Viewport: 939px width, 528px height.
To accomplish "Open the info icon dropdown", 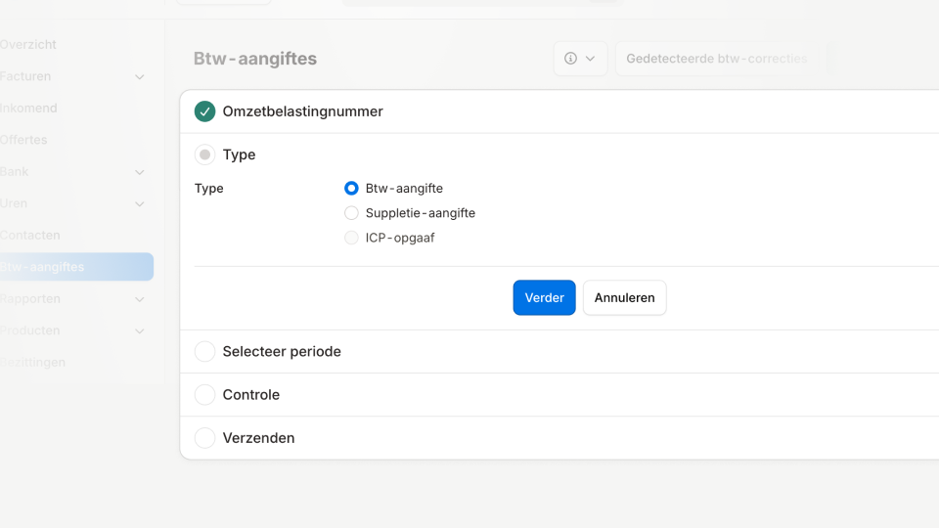I will click(x=580, y=59).
